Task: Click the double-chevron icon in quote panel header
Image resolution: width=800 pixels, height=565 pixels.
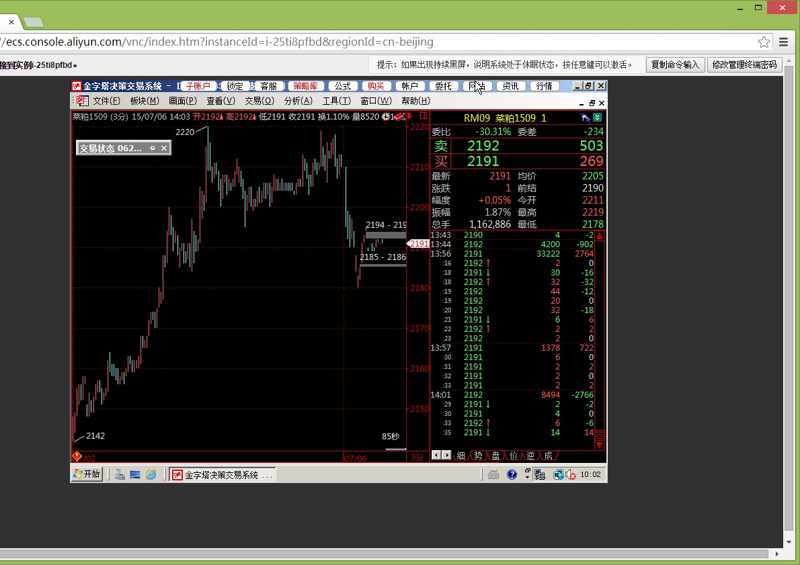Action: click(597, 118)
